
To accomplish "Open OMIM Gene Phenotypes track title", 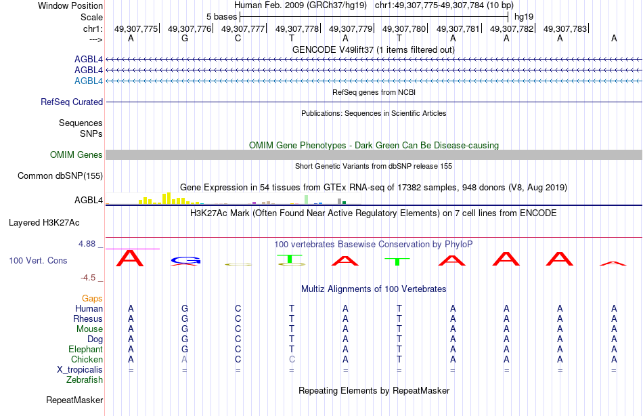I will (374, 146).
